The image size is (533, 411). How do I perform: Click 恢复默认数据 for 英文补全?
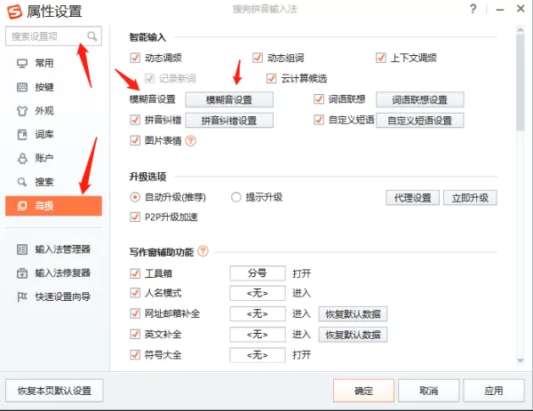tap(353, 335)
